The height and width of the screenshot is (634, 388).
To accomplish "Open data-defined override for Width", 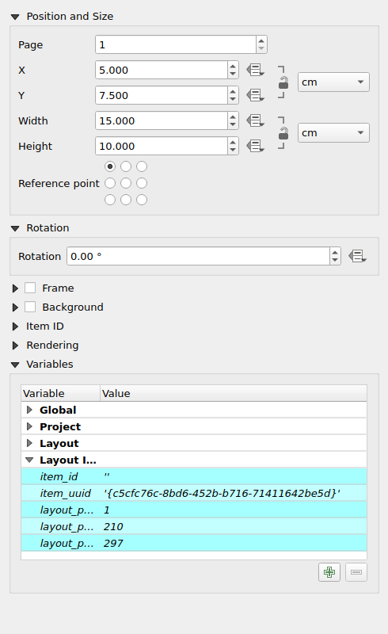I will (256, 120).
